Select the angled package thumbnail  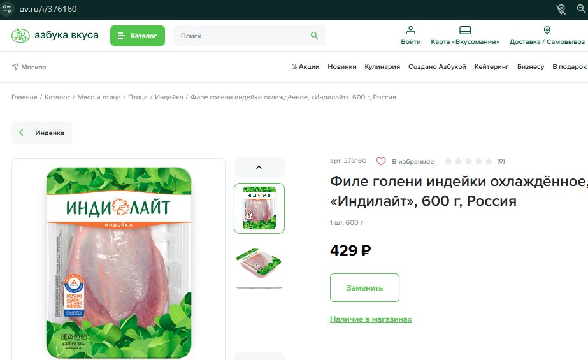[x=259, y=263]
